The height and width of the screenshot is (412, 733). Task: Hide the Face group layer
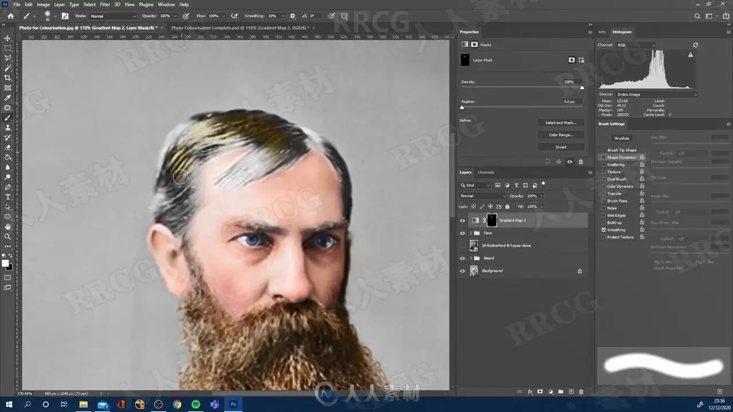(463, 233)
